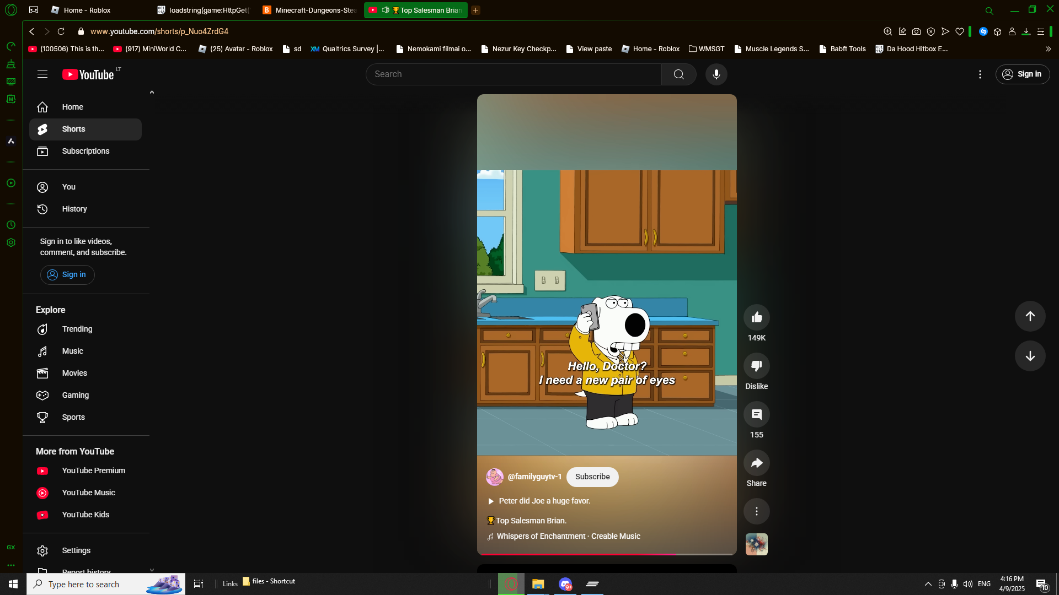Click Sign in button in header
Screen dimensions: 1059x595
click(x=1023, y=74)
